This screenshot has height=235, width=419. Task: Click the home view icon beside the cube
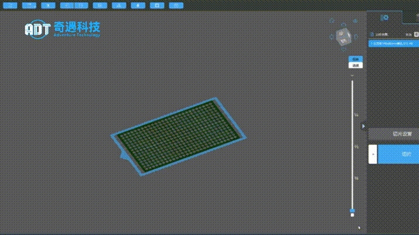point(332,20)
